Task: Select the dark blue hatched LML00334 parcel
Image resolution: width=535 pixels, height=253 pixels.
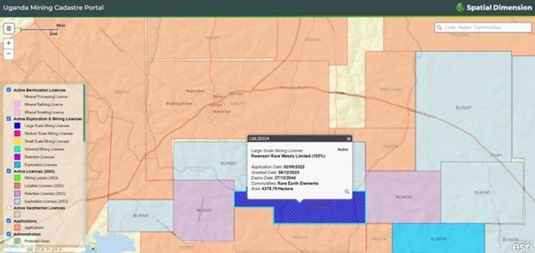Action: coord(319,213)
